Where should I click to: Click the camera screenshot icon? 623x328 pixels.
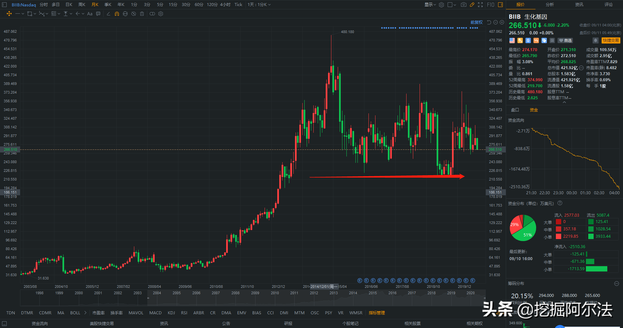pos(463,5)
